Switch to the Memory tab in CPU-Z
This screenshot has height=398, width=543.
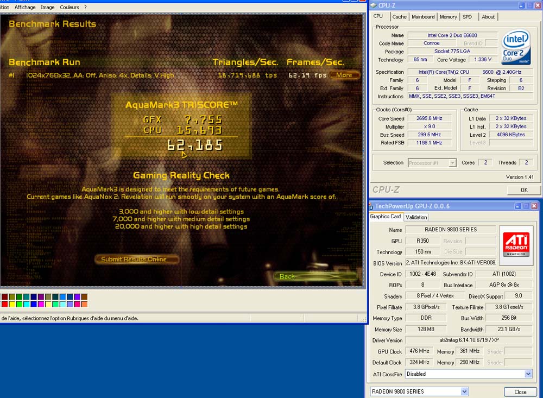(449, 17)
